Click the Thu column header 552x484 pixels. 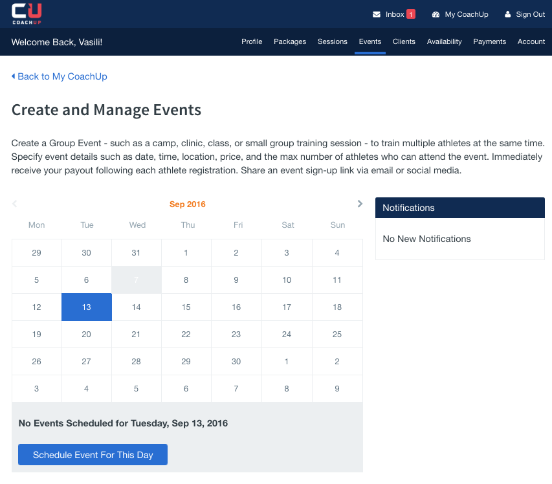(x=188, y=225)
